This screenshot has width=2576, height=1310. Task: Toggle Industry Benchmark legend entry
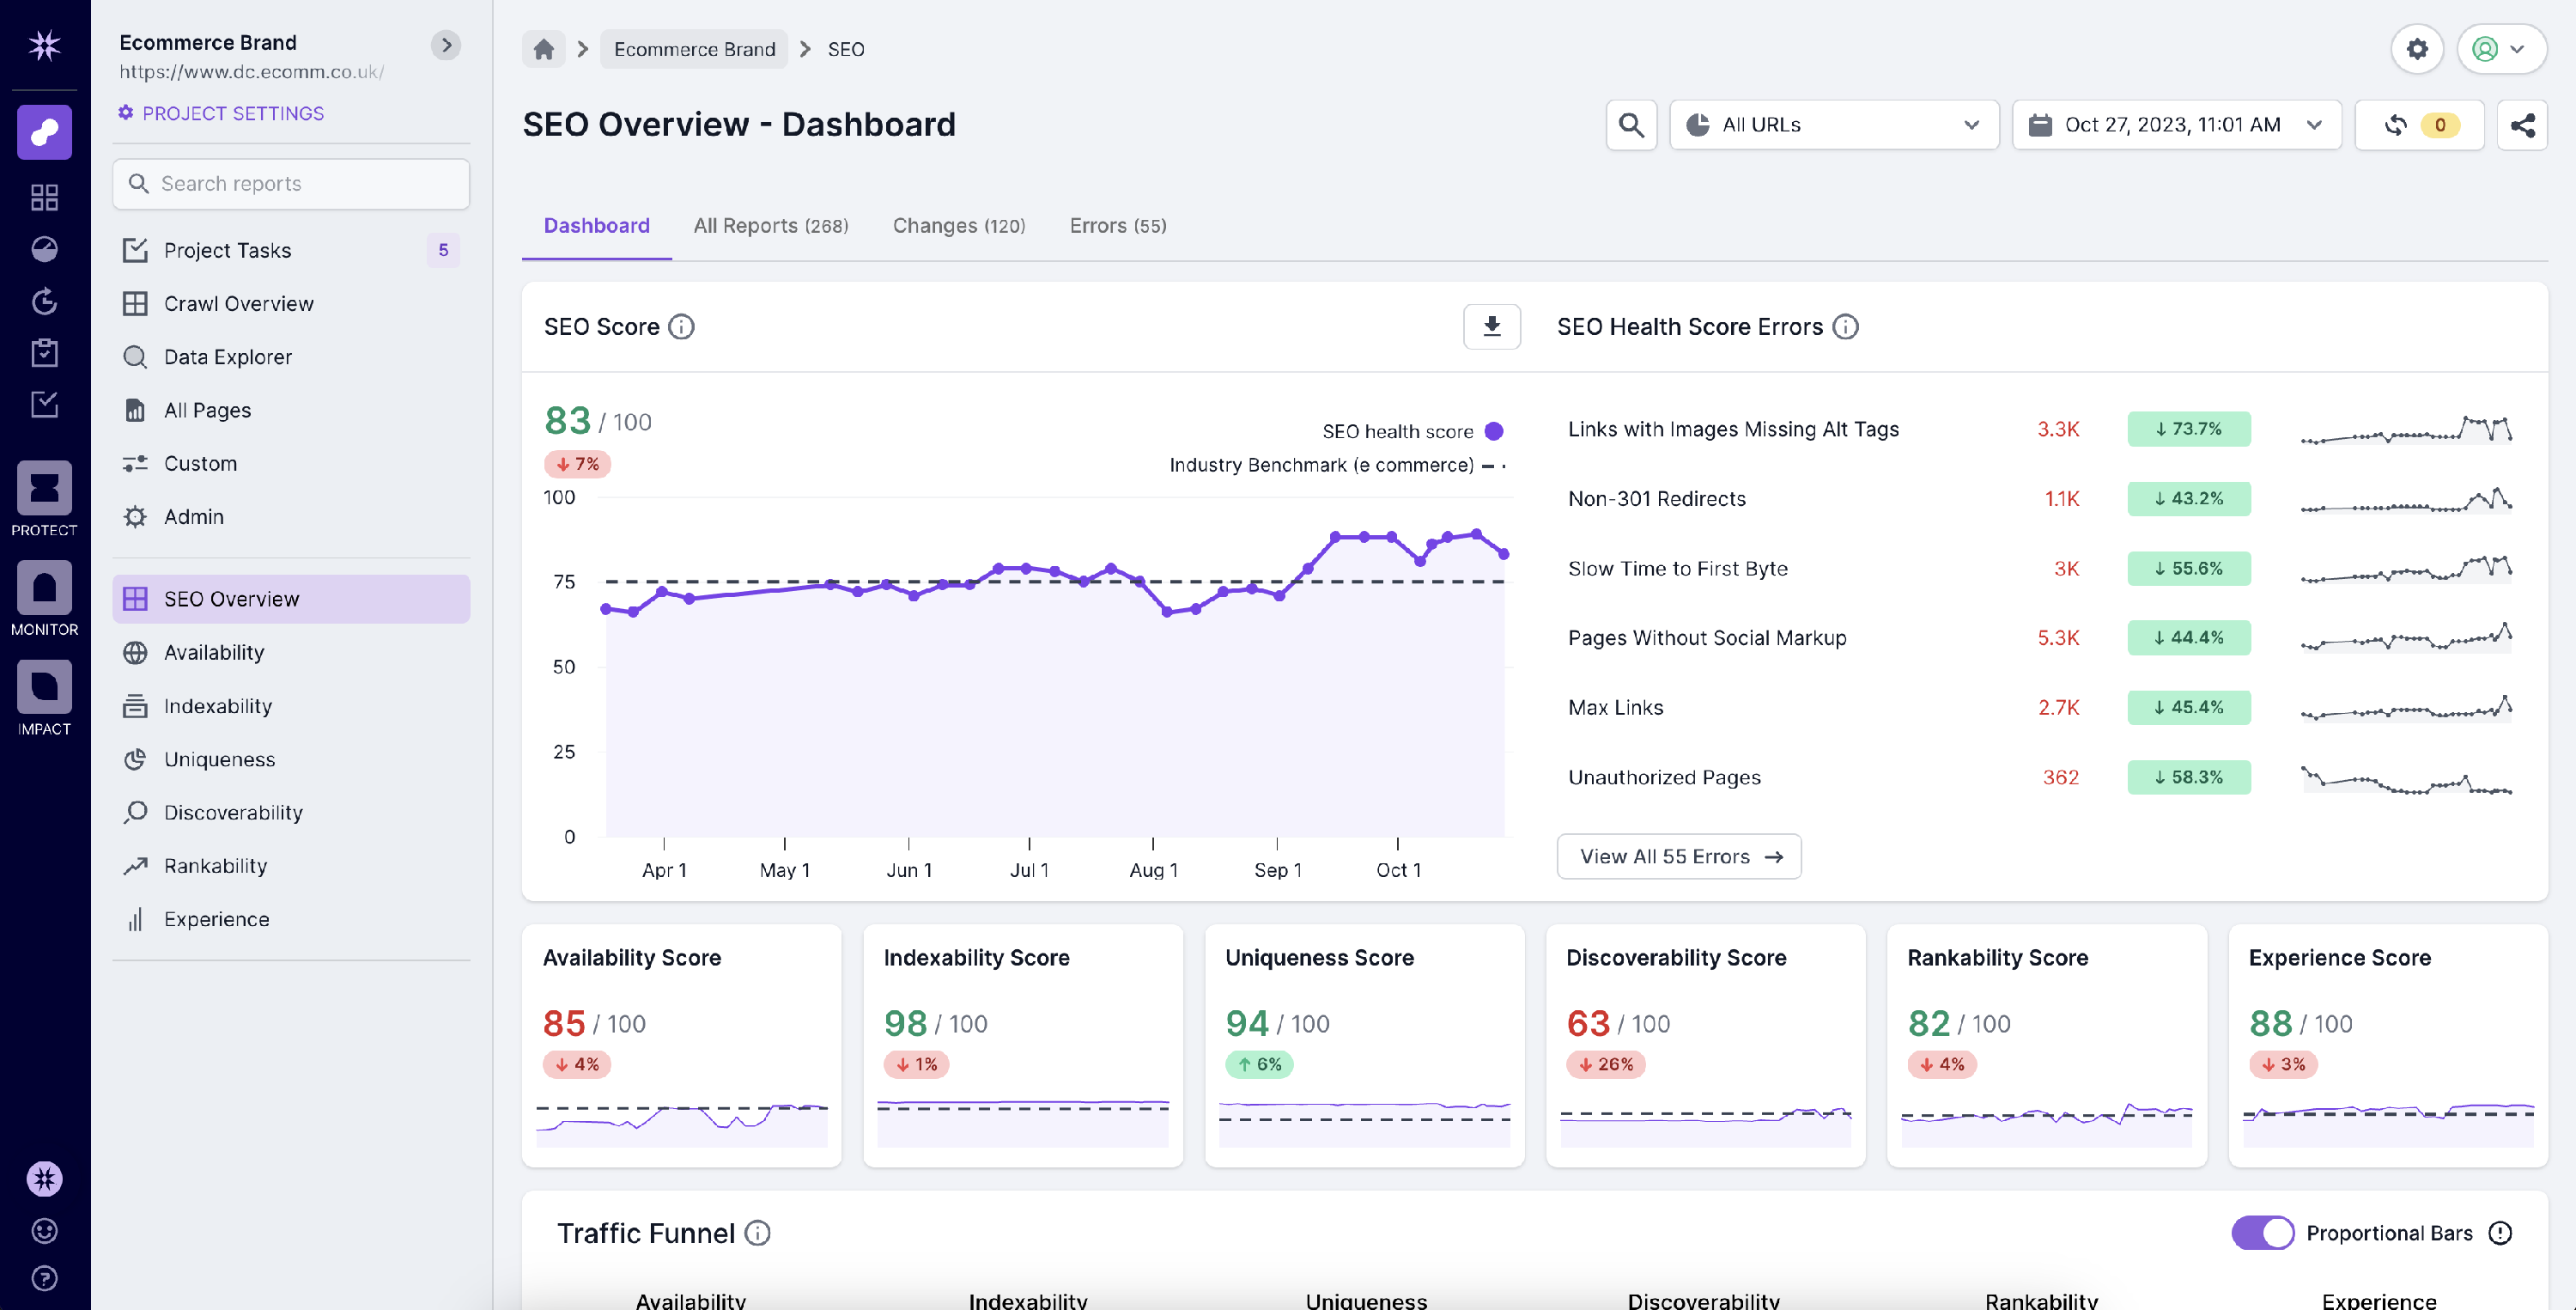[1337, 466]
